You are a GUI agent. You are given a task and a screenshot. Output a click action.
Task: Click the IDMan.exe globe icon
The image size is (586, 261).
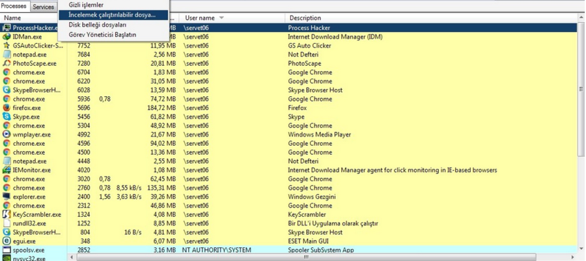pos(7,36)
